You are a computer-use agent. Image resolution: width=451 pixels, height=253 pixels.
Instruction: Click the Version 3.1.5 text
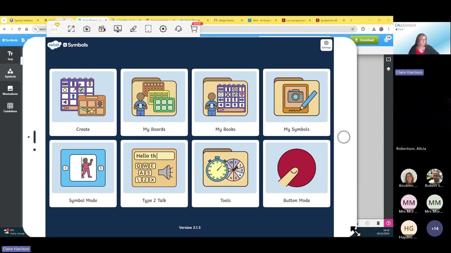[x=190, y=227]
